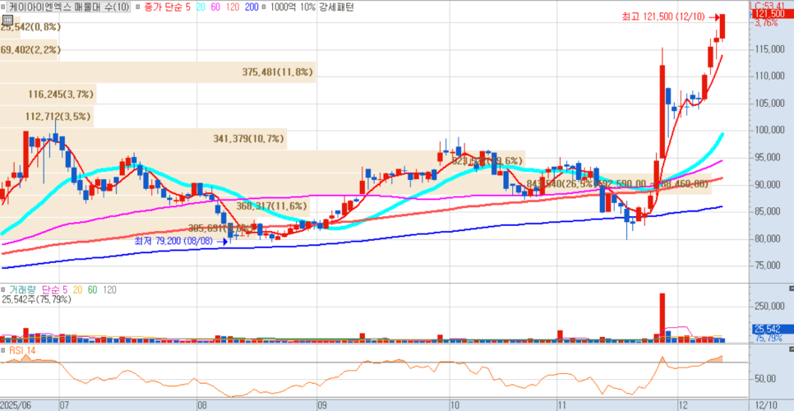Click the 25,542주(75.79%) volume readout
Image resolution: width=794 pixels, height=411 pixels.
(36, 299)
